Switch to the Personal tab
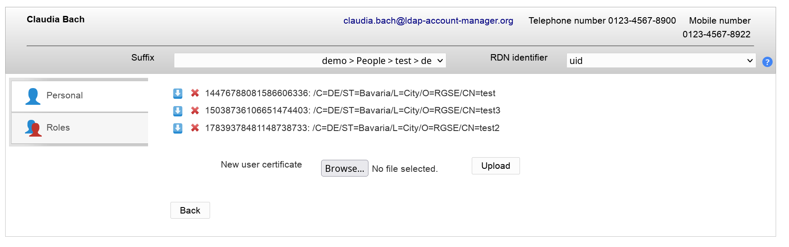 coord(65,95)
